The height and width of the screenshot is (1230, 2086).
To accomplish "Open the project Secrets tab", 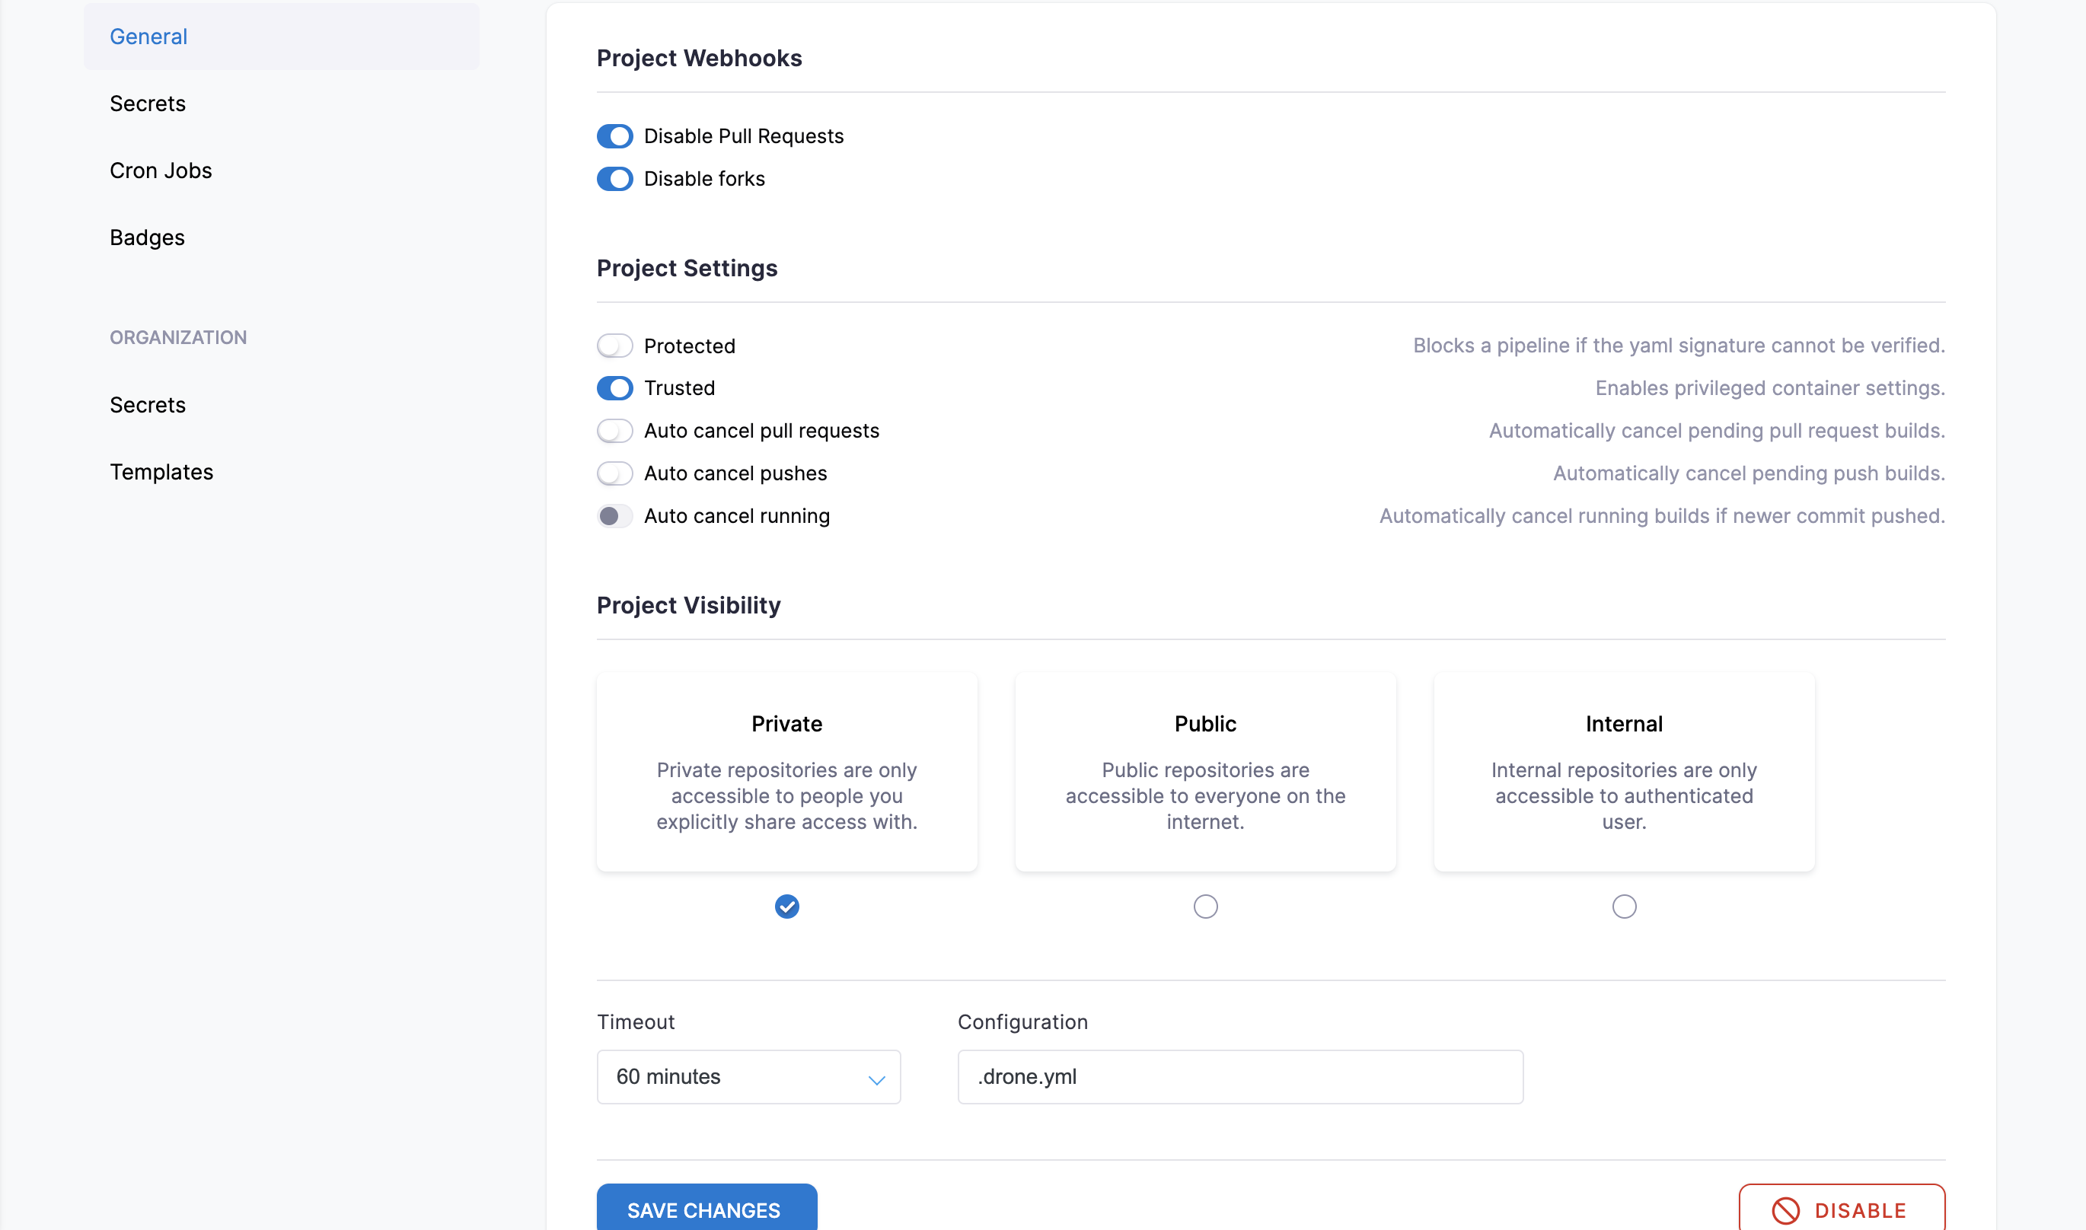I will pyautogui.click(x=148, y=104).
